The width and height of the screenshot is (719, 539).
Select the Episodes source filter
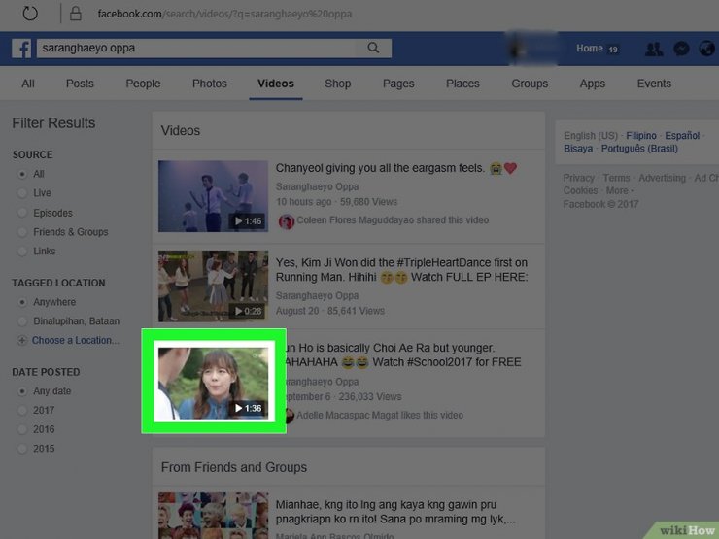point(22,213)
